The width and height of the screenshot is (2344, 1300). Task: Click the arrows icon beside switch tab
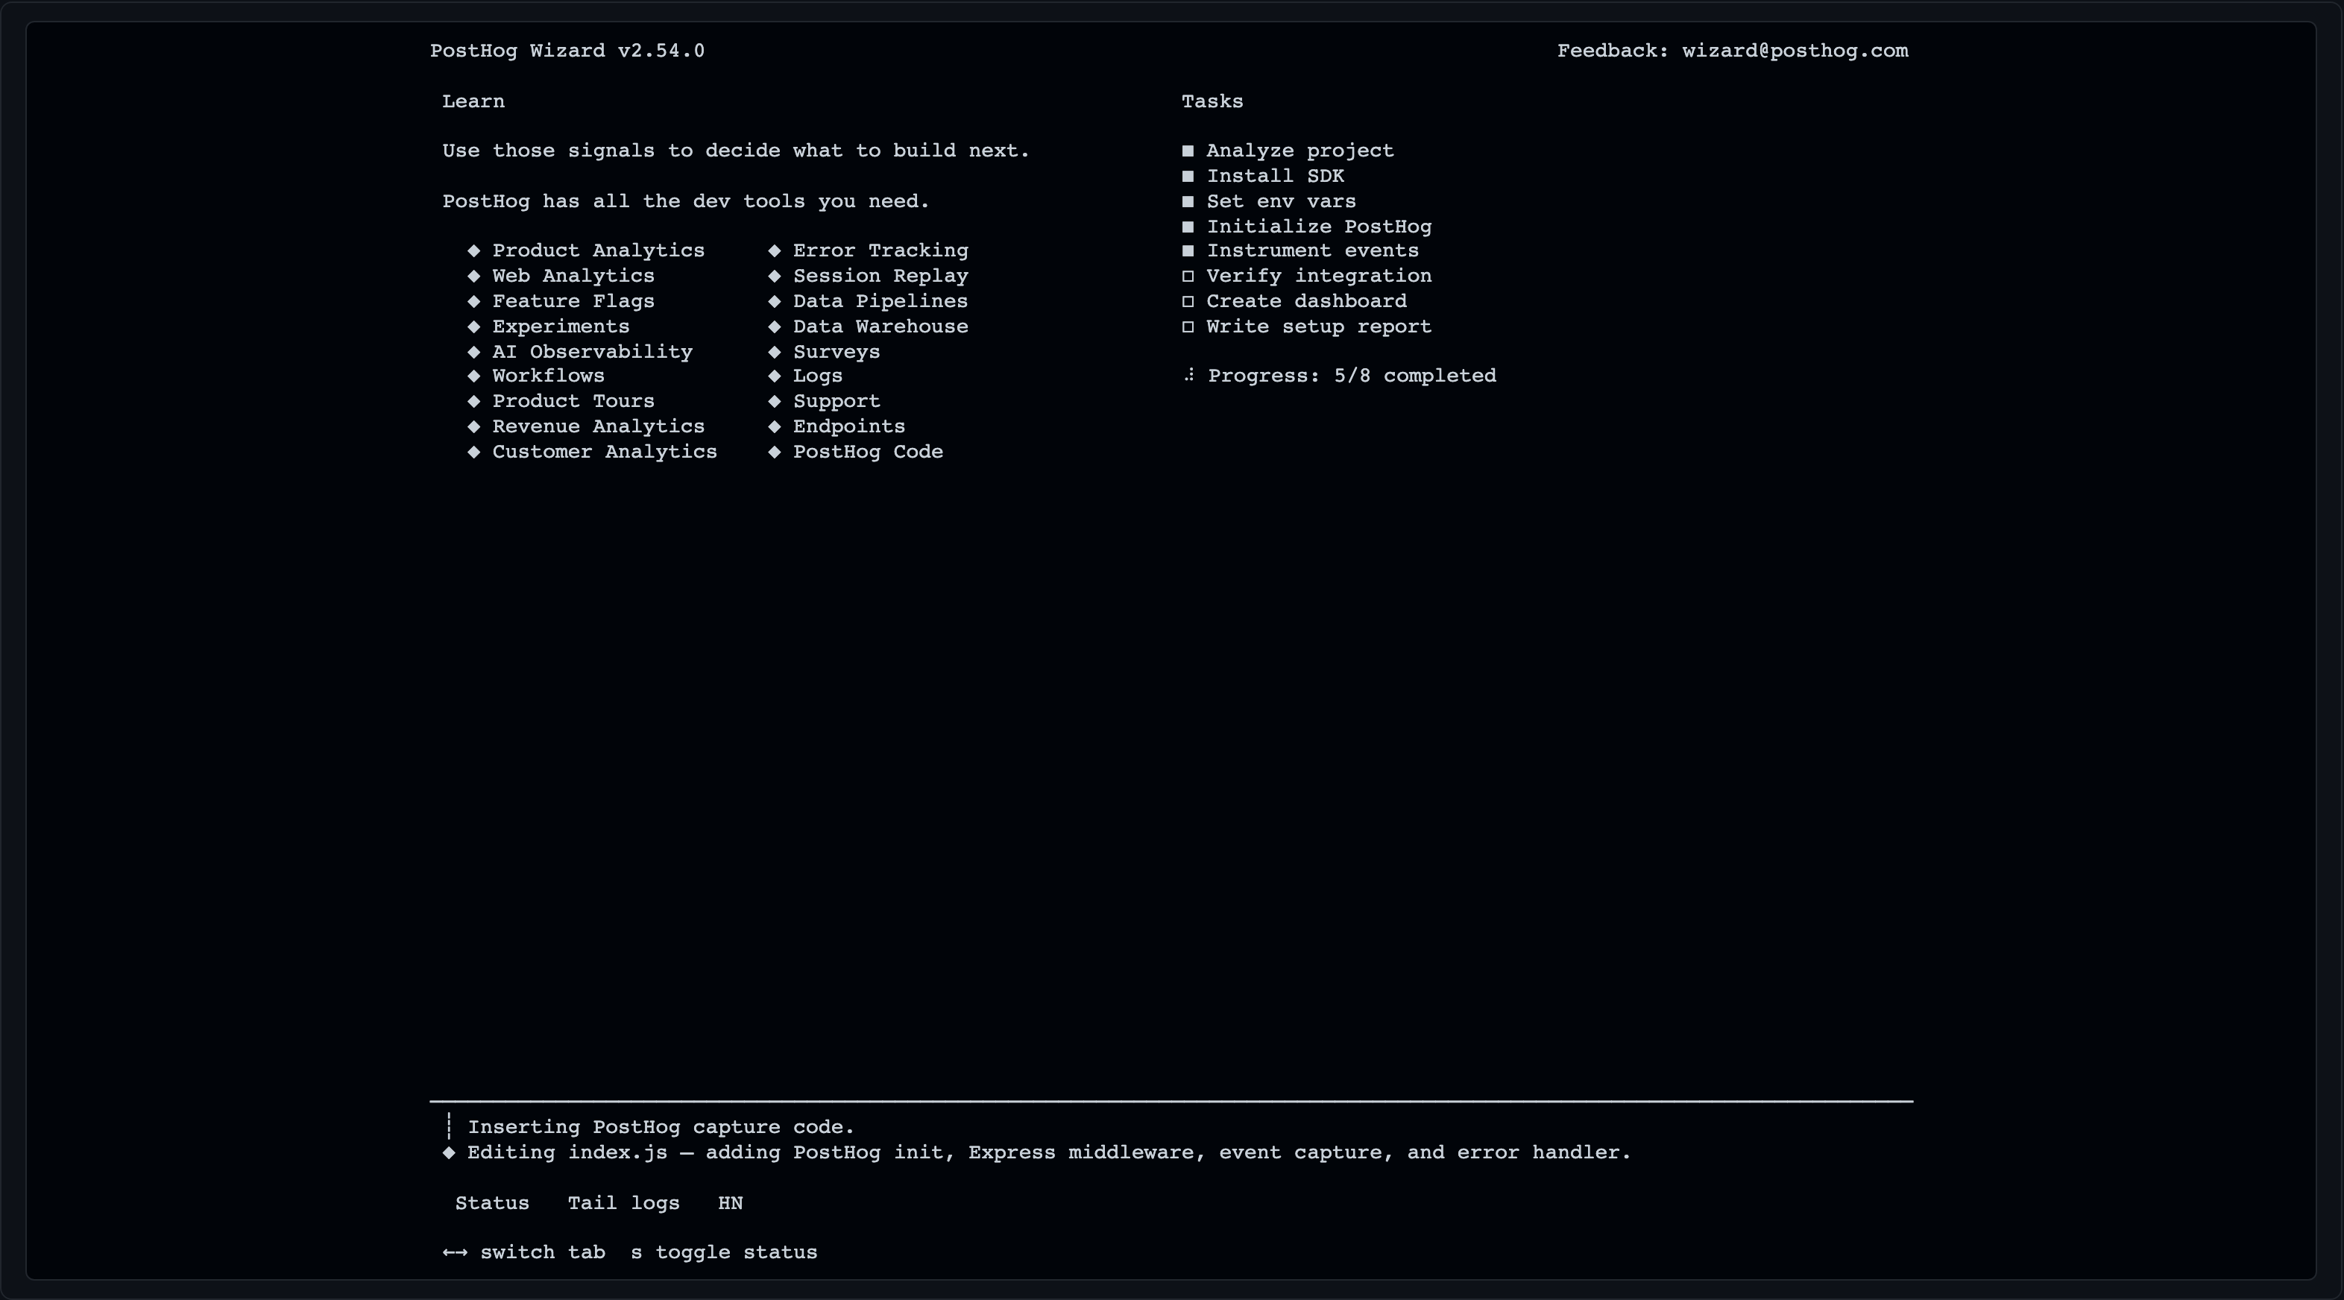coord(455,1253)
